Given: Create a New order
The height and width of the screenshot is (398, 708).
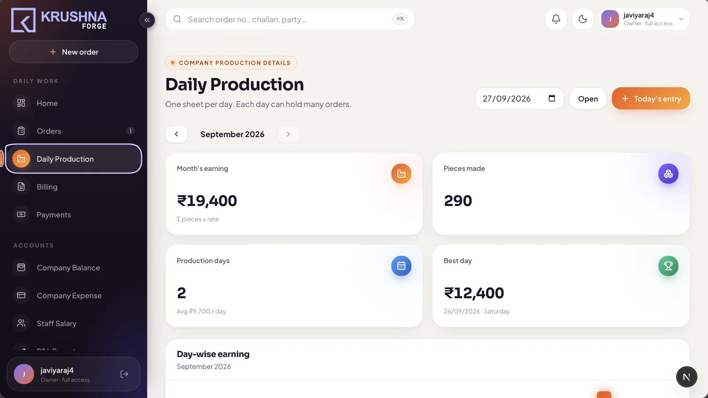Looking at the screenshot, I should point(73,52).
